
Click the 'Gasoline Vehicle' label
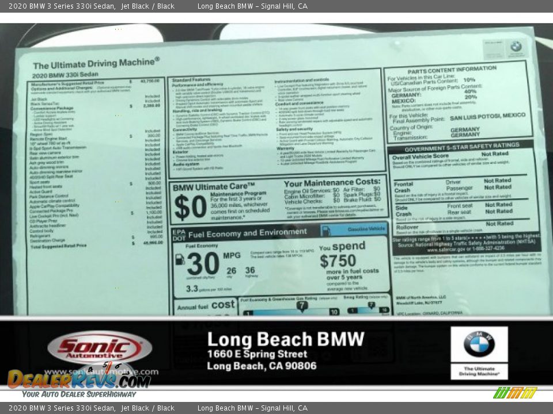(x=366, y=229)
